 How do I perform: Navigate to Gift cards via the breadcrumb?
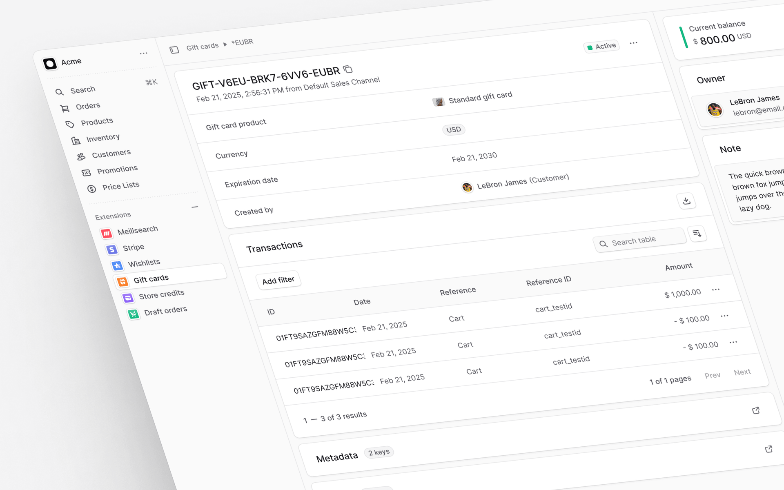[202, 45]
